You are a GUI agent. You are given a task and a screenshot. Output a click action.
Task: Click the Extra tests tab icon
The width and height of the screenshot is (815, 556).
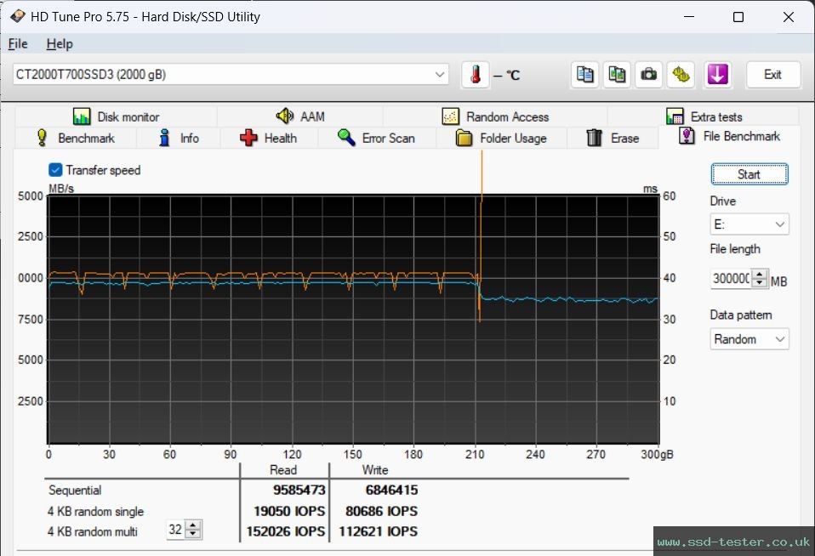[x=675, y=116]
